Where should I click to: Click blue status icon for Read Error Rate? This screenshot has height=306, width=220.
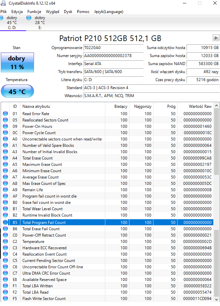tap(5, 113)
